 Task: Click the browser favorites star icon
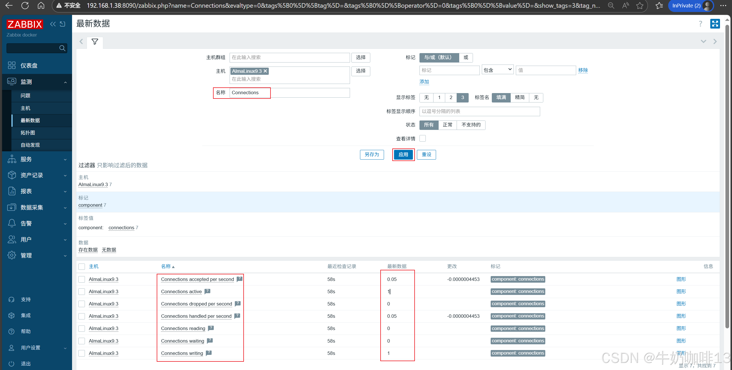tap(640, 5)
